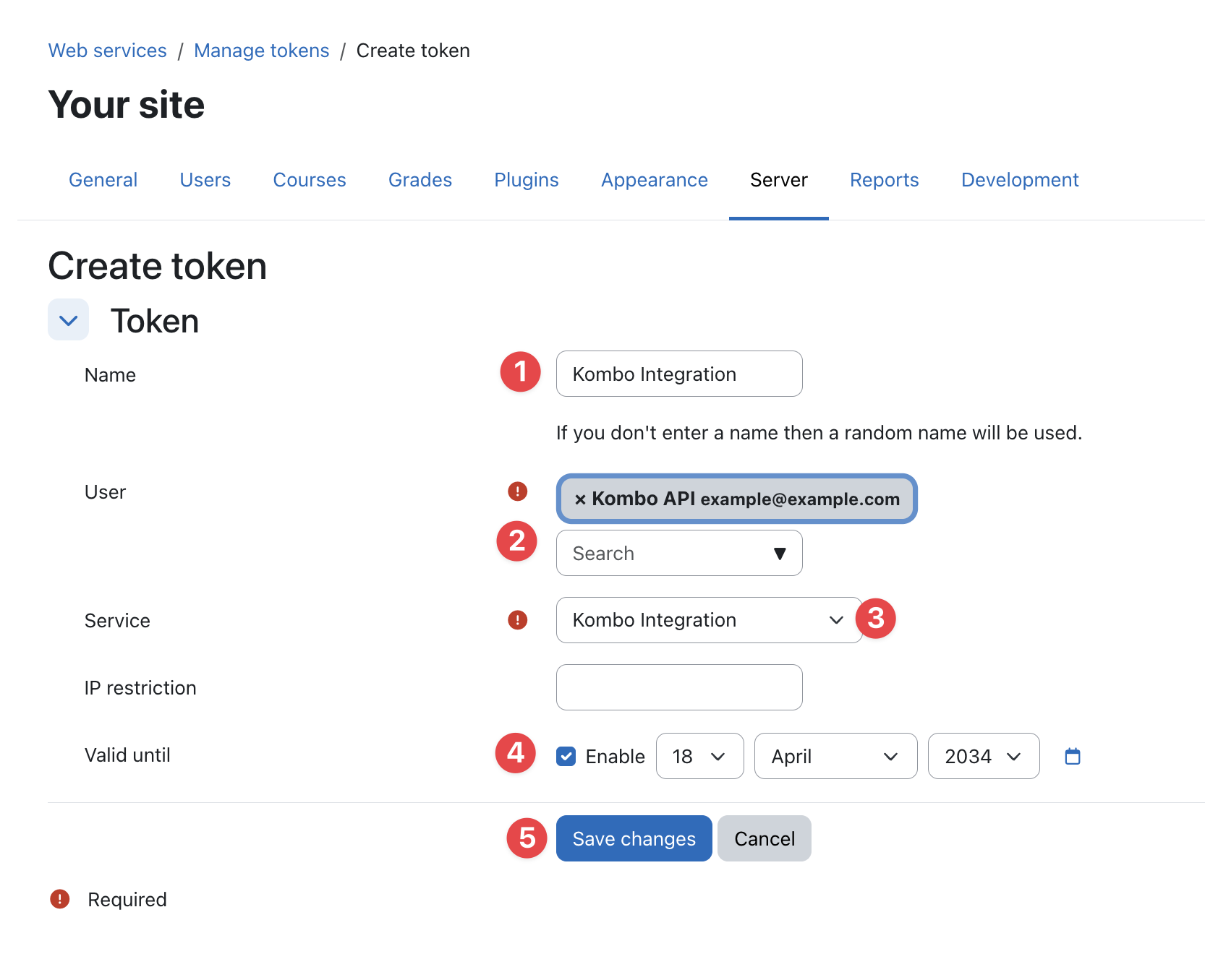Collapse the Token section
This screenshot has height=980, width=1205.
coord(68,320)
